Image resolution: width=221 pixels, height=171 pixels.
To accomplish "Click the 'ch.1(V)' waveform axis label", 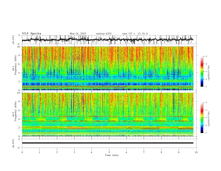I will [x=13, y=40].
